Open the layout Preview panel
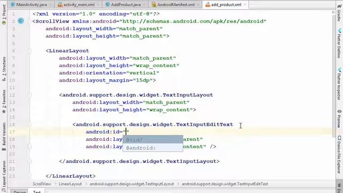Viewport: 343px width, 193px height. tap(339, 118)
